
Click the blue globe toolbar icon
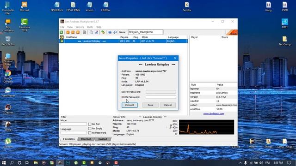pyautogui.click(x=110, y=32)
